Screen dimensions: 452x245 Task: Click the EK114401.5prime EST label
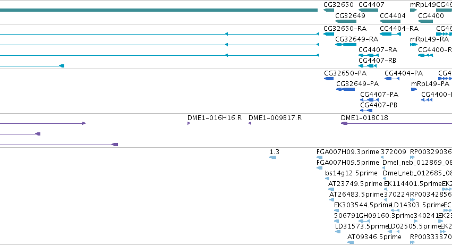[413, 184]
